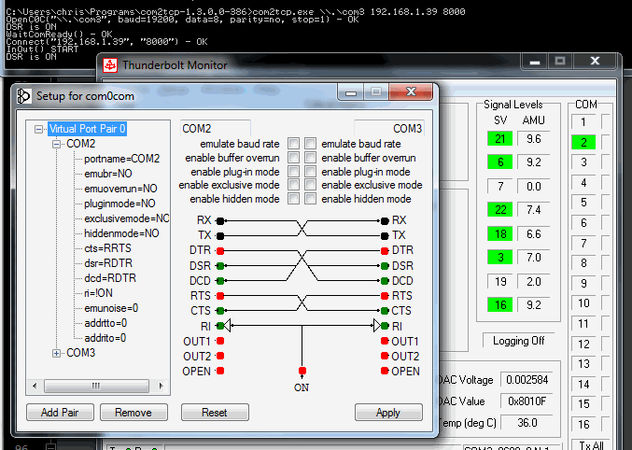This screenshot has height=450, width=632.
Task: Click the COM3 RI pin
Action: (x=385, y=326)
